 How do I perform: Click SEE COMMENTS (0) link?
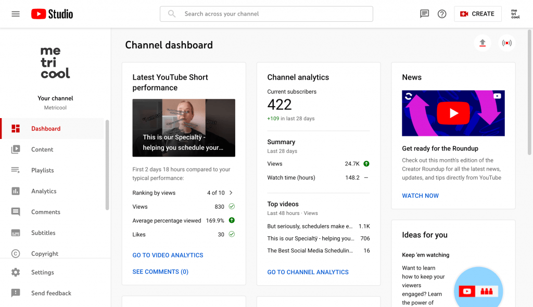[x=160, y=272]
